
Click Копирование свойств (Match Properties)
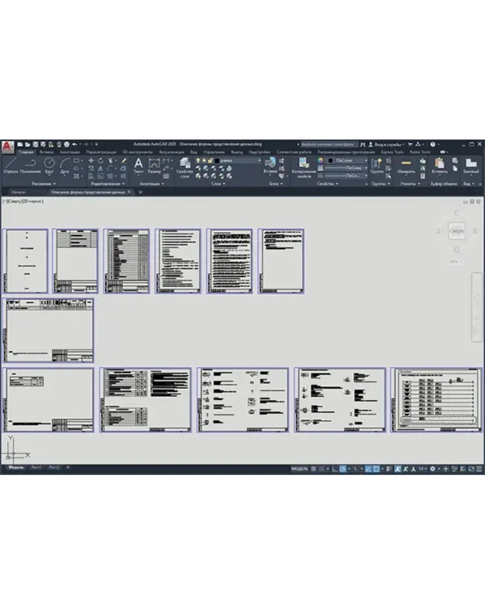[x=304, y=166]
